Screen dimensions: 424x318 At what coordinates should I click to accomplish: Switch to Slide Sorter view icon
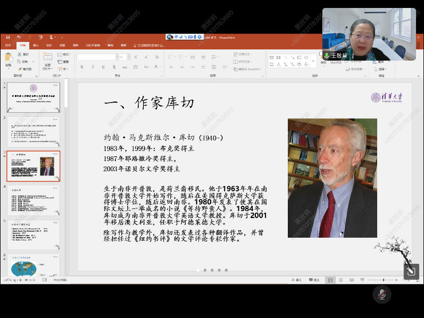340,280
